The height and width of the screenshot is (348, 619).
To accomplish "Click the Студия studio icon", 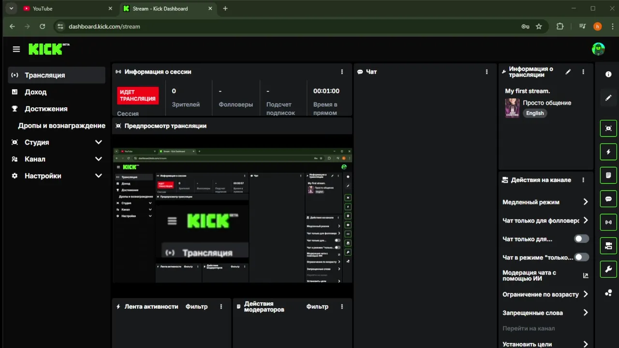I will click(x=15, y=142).
